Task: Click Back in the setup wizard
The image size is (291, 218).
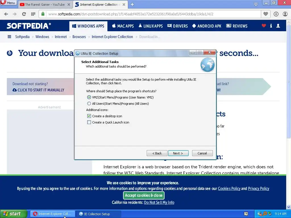Action: [x=157, y=153]
